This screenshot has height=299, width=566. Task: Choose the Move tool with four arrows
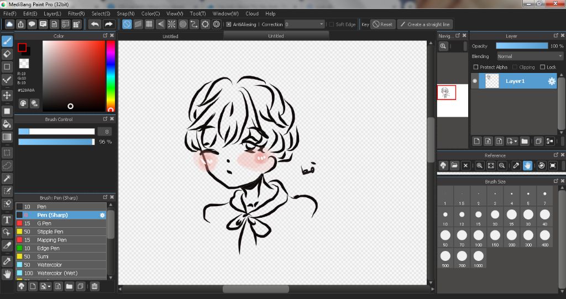pyautogui.click(x=7, y=95)
